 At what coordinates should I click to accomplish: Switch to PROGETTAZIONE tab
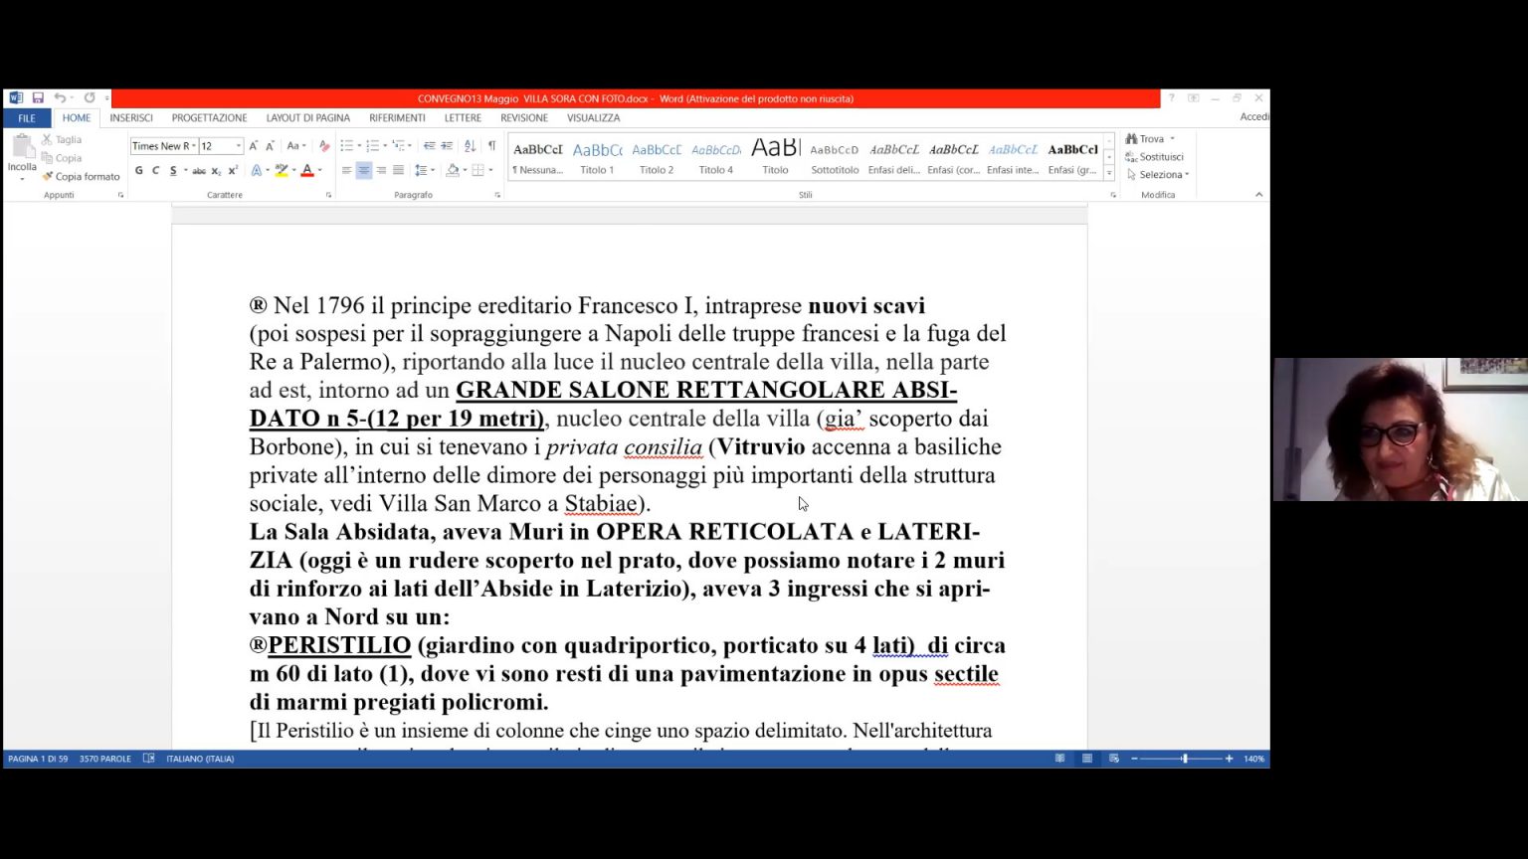click(x=209, y=117)
